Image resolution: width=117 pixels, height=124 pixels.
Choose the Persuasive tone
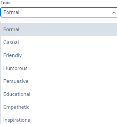coord(59,81)
